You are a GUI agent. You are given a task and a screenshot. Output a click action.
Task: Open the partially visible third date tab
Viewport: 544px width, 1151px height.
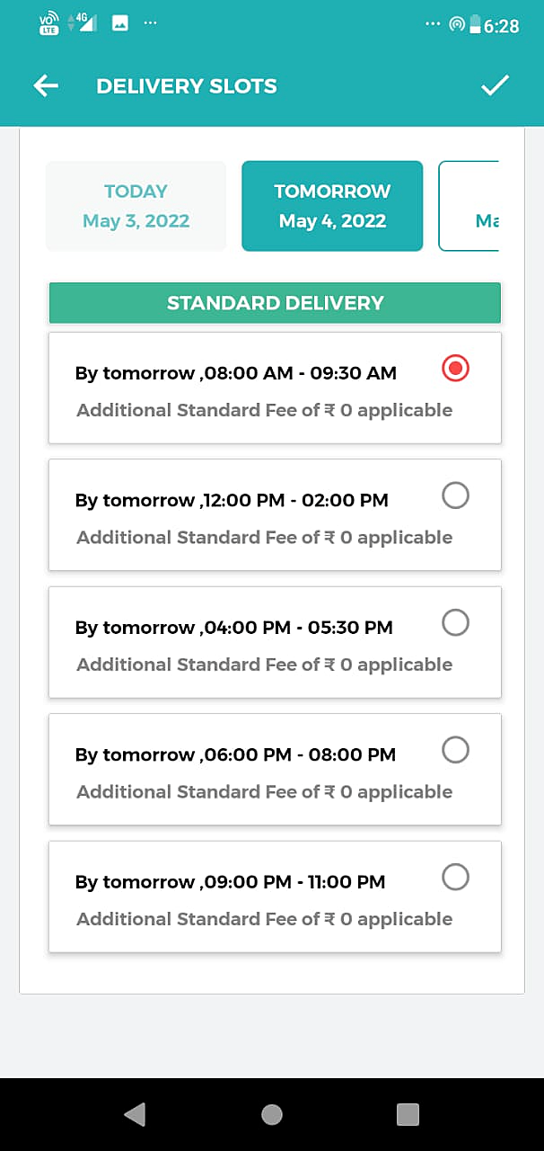[x=469, y=206]
